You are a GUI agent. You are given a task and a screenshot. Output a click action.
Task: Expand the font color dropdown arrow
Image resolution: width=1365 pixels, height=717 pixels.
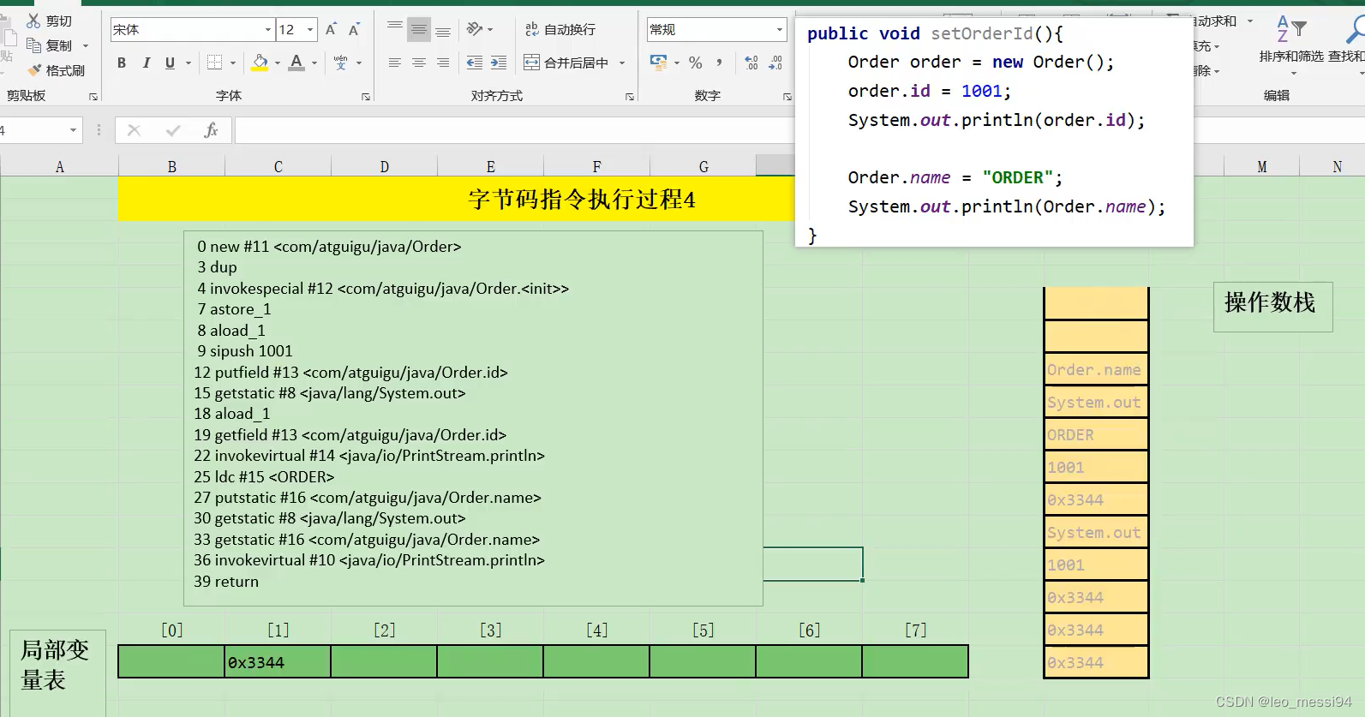coord(314,63)
